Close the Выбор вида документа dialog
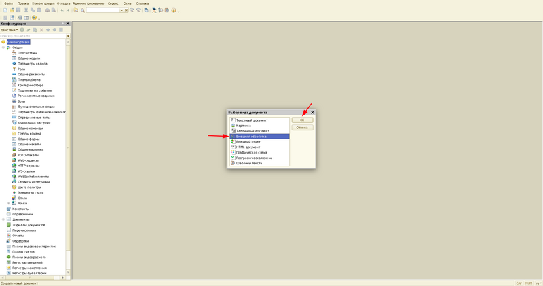Screen dimensions: 543x286 [312, 112]
